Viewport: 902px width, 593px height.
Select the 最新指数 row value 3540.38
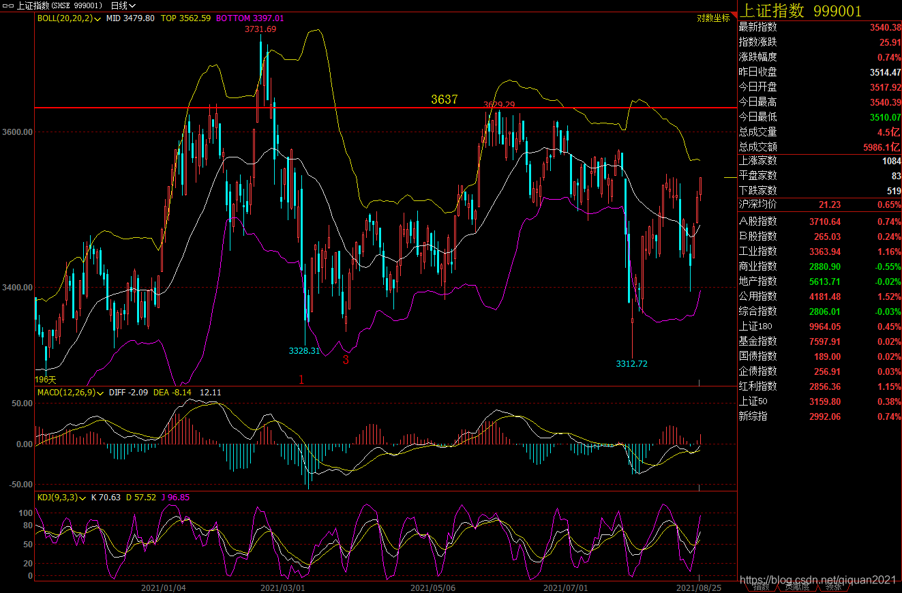[x=886, y=27]
